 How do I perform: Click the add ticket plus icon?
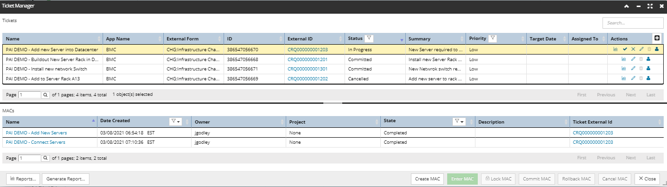pos(657,39)
